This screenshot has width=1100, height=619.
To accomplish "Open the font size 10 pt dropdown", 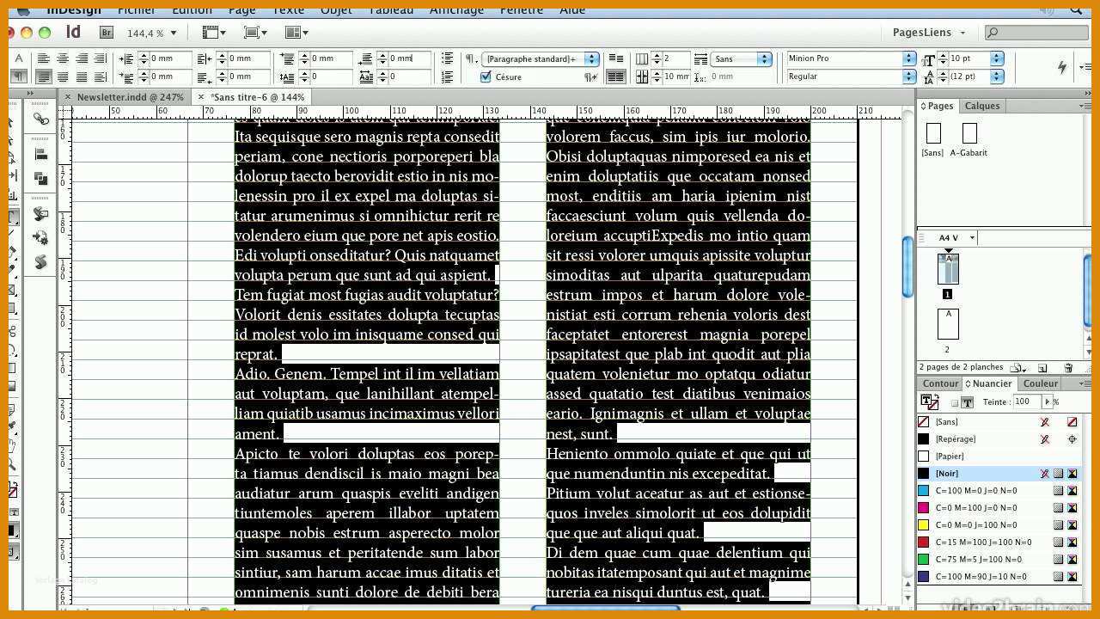I will [996, 58].
